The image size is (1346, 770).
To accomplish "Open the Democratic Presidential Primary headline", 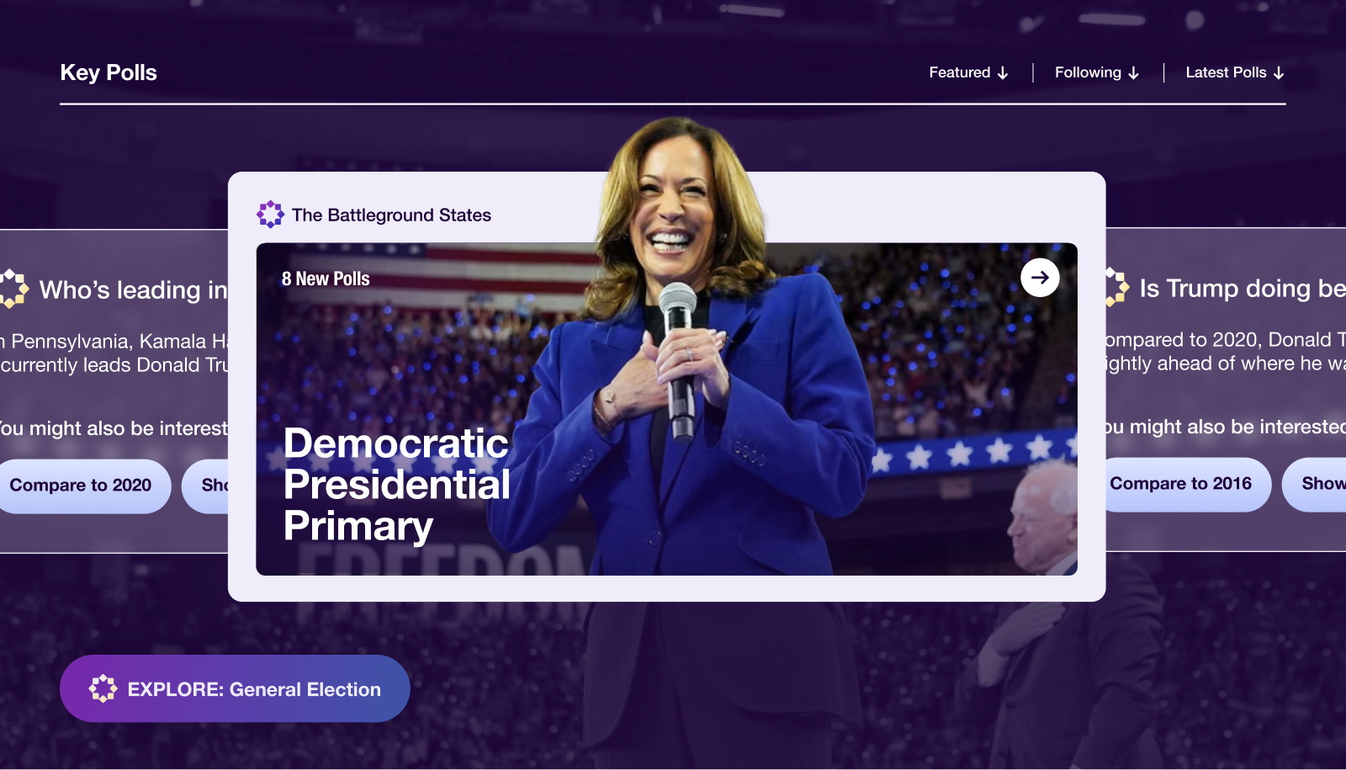I will click(x=397, y=485).
